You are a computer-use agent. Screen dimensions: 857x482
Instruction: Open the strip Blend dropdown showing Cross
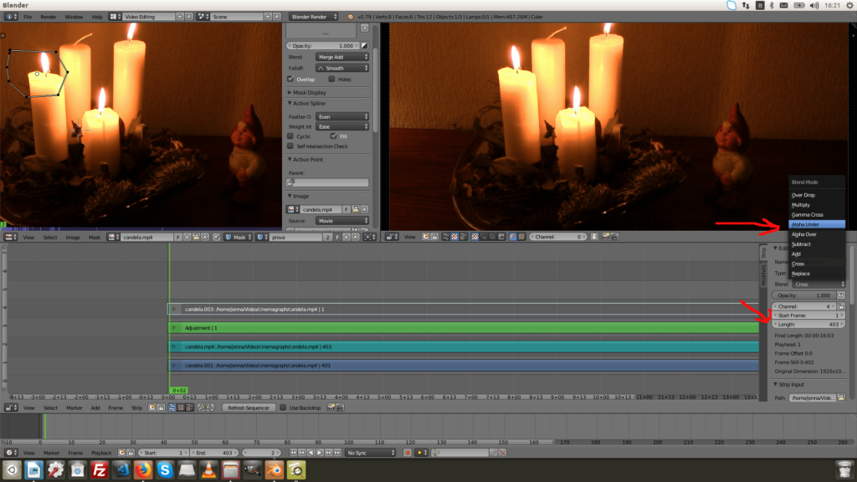pos(819,285)
